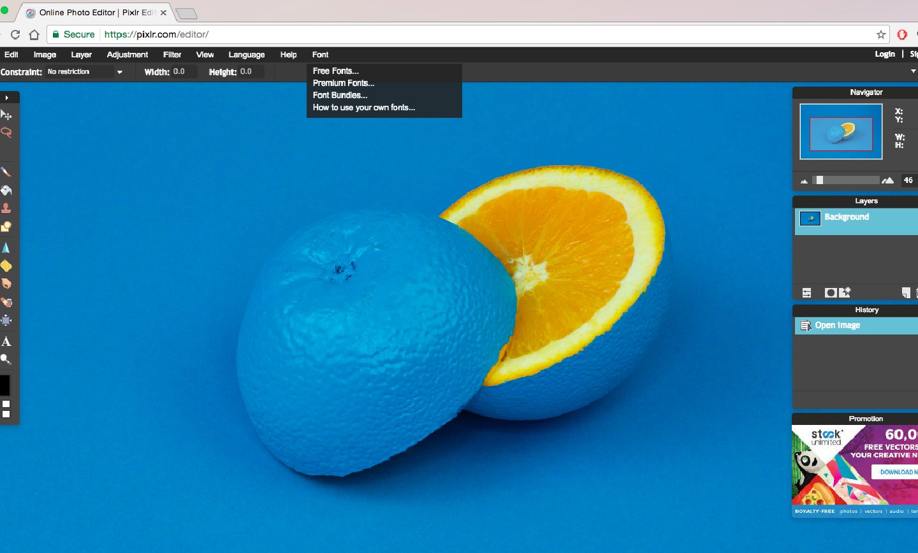The image size is (918, 553).
Task: Select Open image history entry
Action: 856,325
